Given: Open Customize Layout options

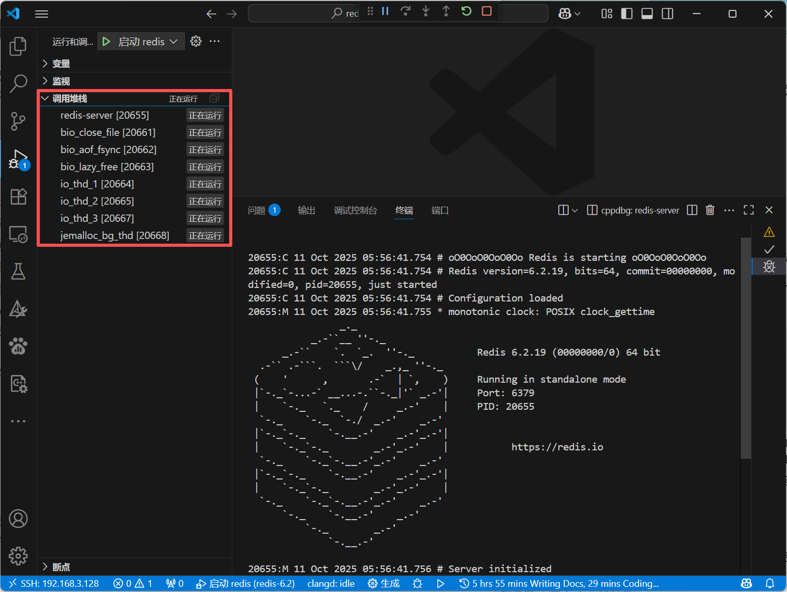Looking at the screenshot, I should tap(607, 14).
